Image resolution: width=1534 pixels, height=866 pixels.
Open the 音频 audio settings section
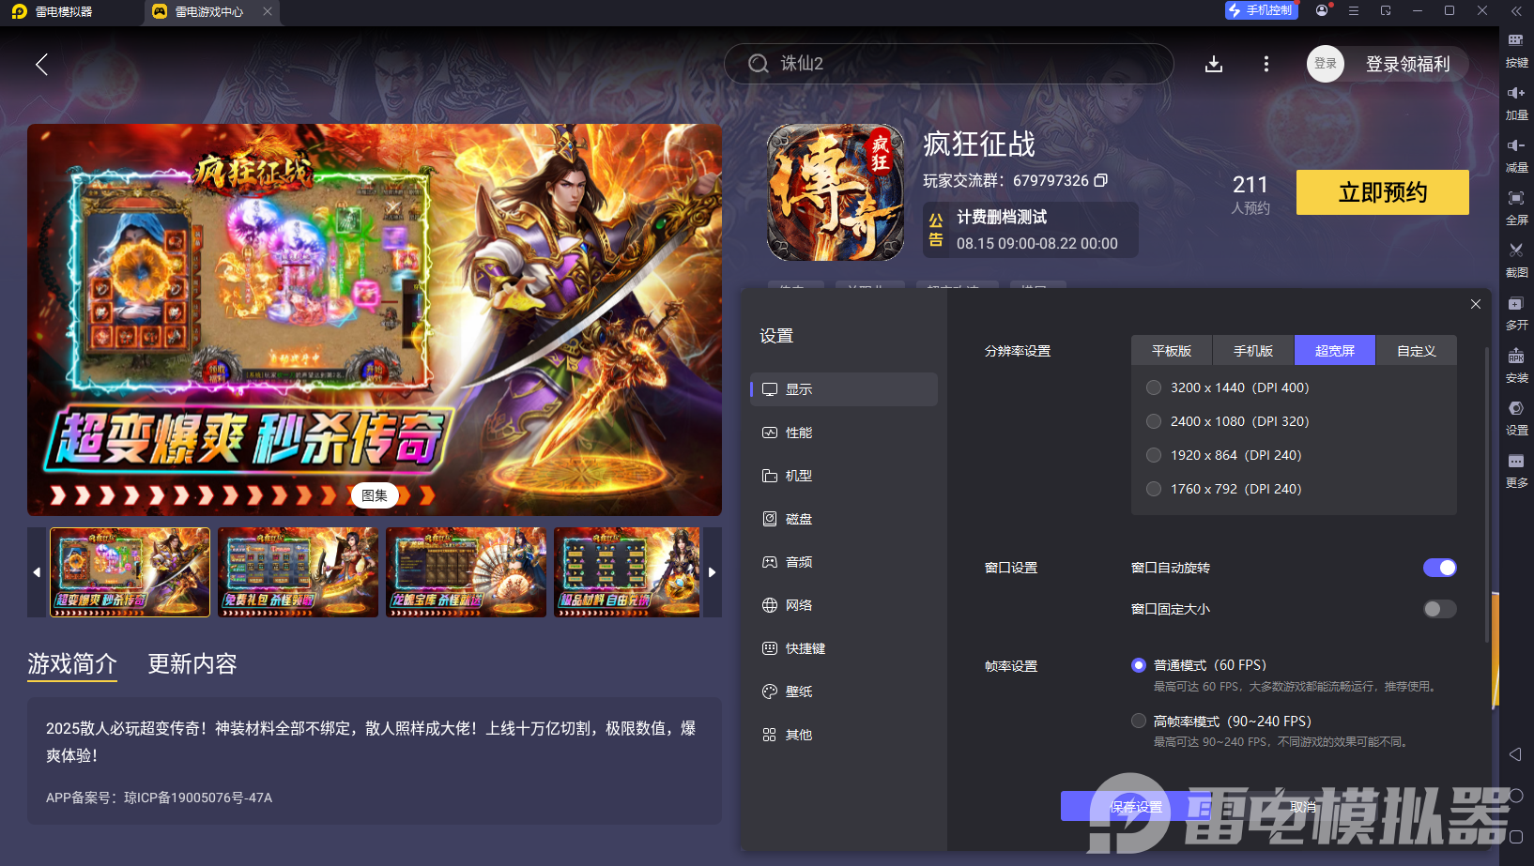pos(799,562)
